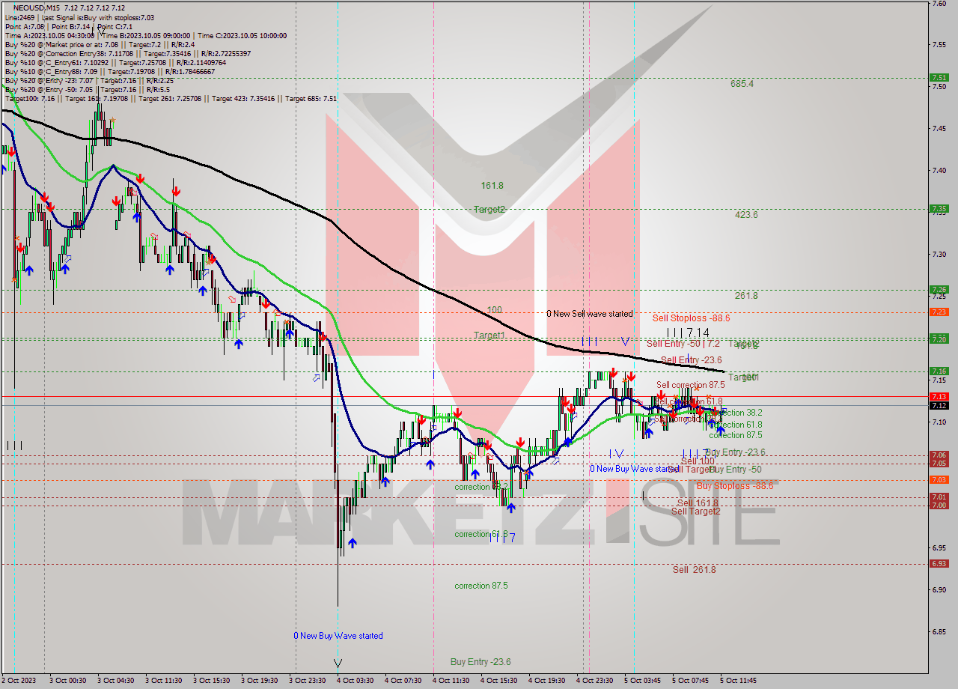This screenshot has height=689, width=958.
Task: Click the '4 Oct 03:30' time axis label
Action: click(356, 681)
